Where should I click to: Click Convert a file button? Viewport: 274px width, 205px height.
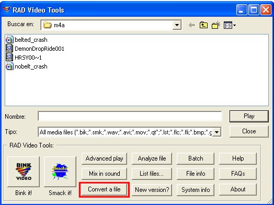105,189
